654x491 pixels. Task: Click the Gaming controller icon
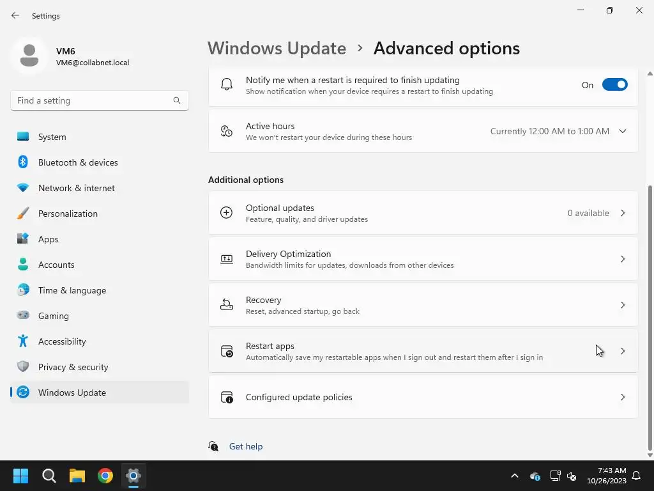23,315
